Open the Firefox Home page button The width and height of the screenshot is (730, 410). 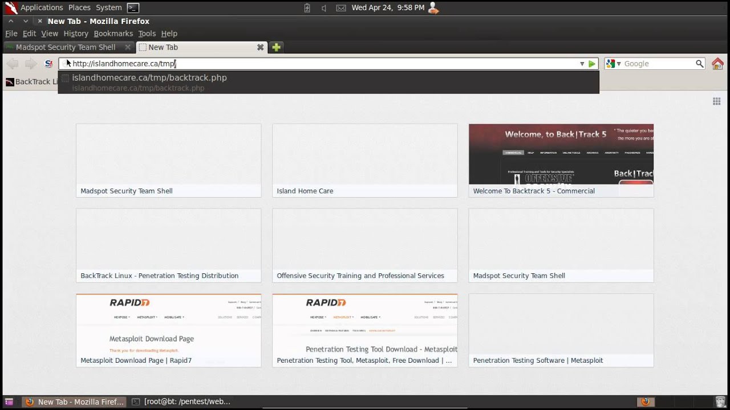717,64
